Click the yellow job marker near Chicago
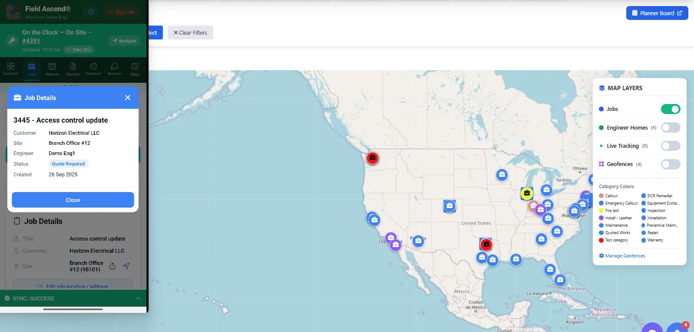The width and height of the screenshot is (694, 332). tap(527, 193)
